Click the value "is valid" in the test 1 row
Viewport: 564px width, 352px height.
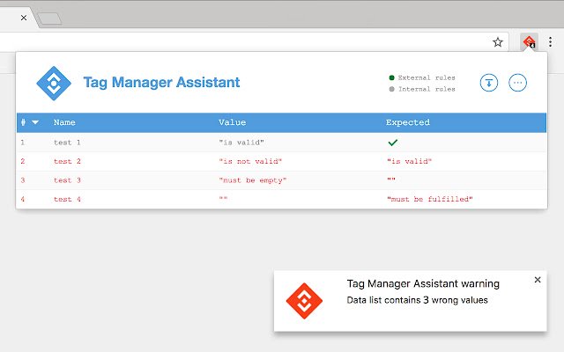[241, 143]
